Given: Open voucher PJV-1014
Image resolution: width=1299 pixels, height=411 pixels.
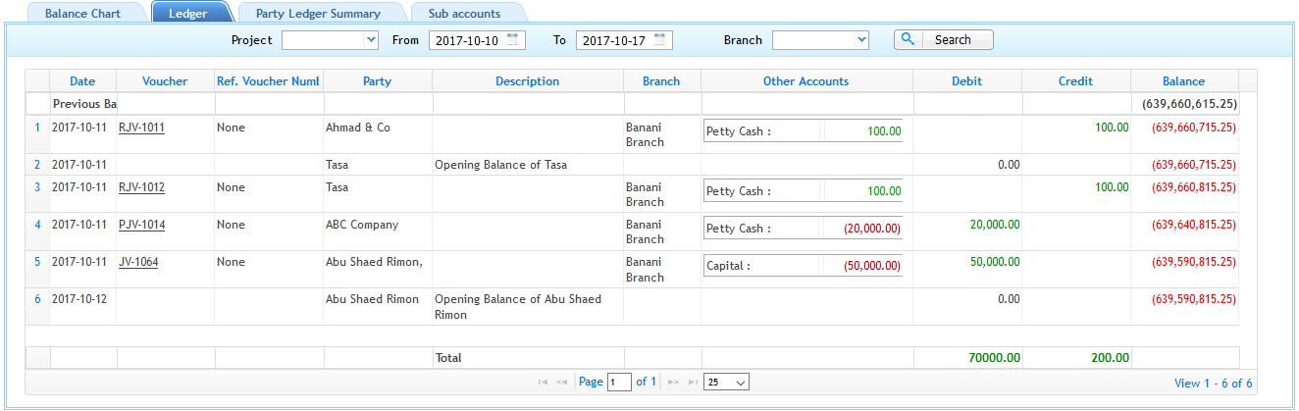Looking at the screenshot, I should click(141, 225).
